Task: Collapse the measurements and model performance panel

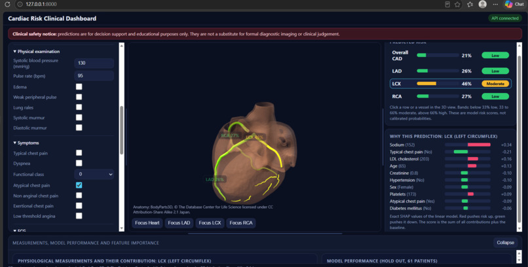Action: pyautogui.click(x=506, y=242)
